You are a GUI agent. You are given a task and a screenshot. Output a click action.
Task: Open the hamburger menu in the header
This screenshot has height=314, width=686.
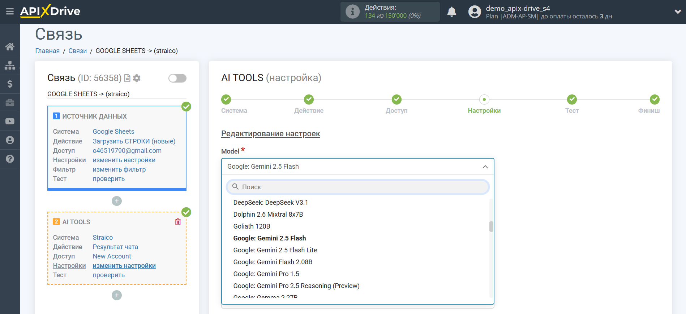tap(10, 12)
